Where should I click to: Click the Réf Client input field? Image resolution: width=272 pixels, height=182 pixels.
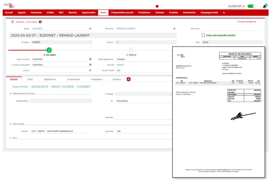[x=230, y=29]
